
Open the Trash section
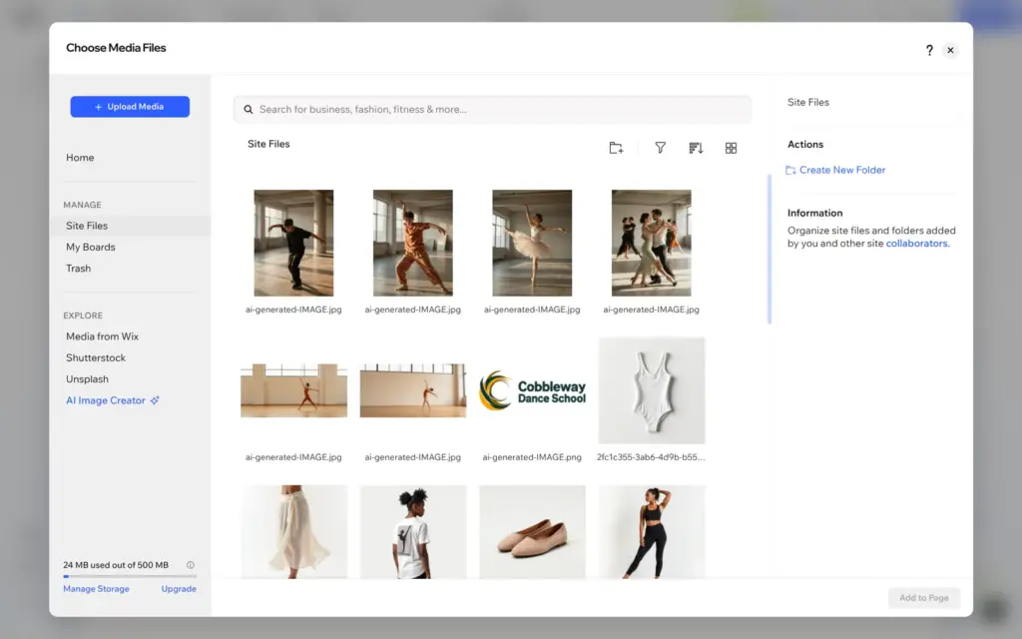(x=78, y=269)
